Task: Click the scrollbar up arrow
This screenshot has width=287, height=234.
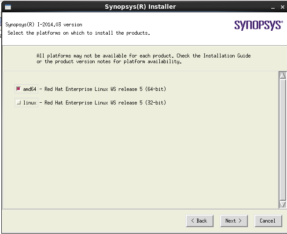Action: coord(283,75)
